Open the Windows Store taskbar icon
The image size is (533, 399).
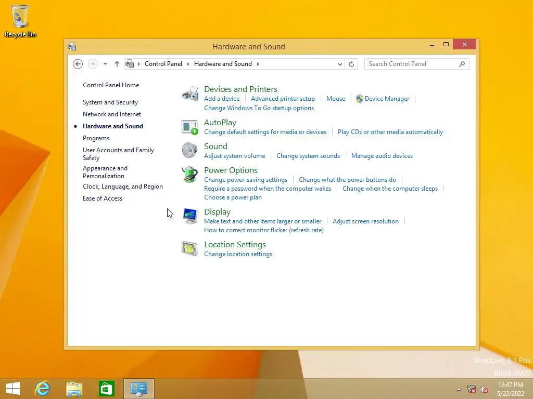106,389
